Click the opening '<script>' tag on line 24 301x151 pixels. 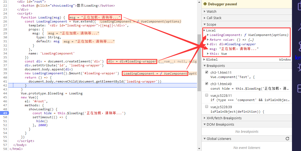click(x=25, y=13)
